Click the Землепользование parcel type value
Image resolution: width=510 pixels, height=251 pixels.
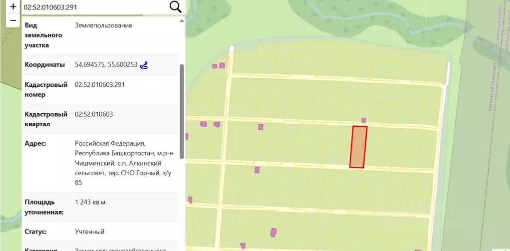pos(103,25)
